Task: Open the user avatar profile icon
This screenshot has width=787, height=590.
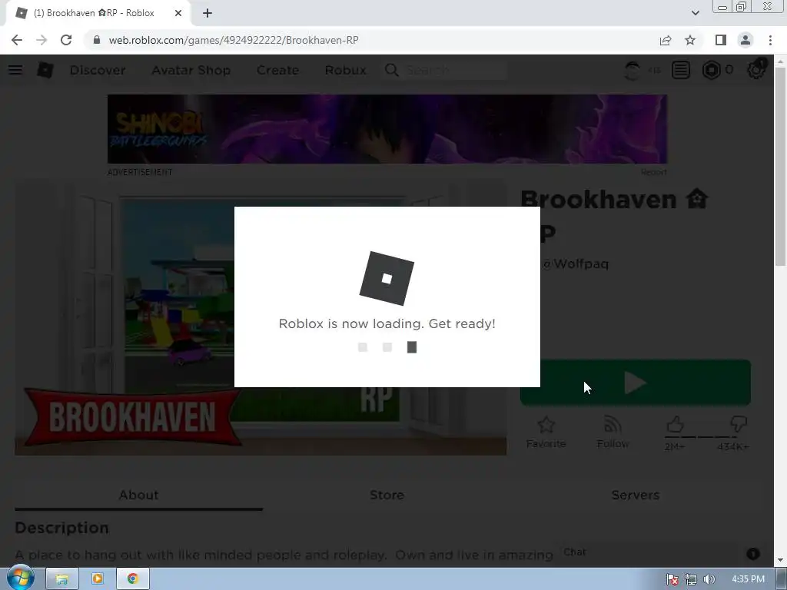Action: (633, 70)
